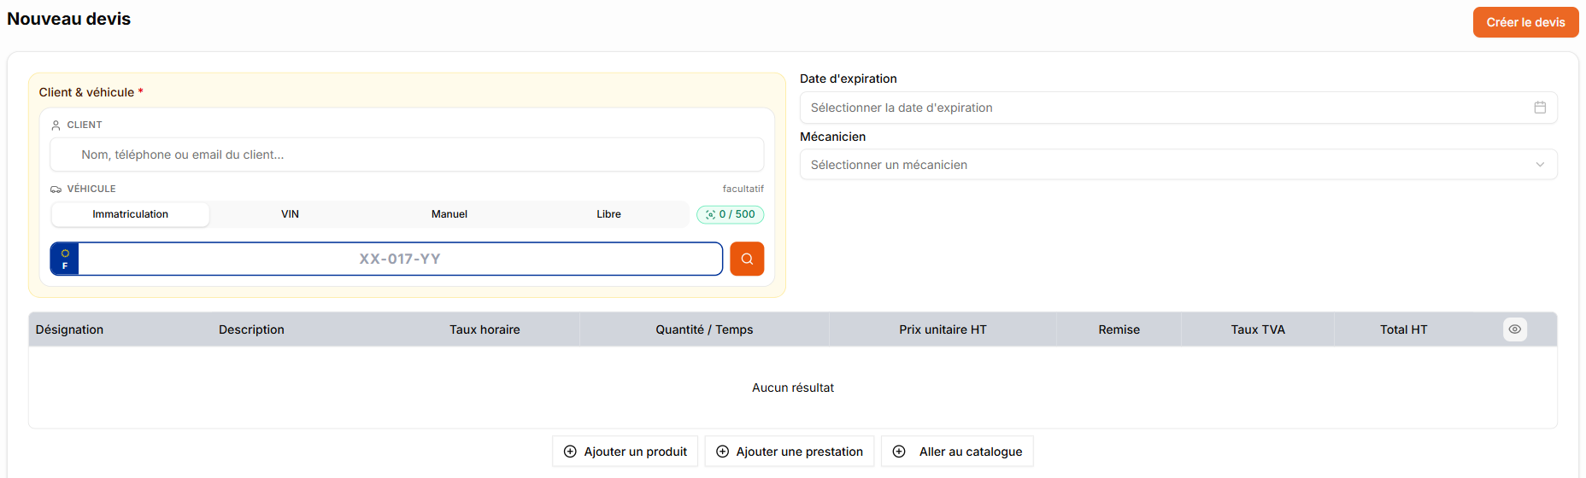Click plus icon beside Ajouter un produit
Screen dimensions: 1586x478
(x=570, y=452)
